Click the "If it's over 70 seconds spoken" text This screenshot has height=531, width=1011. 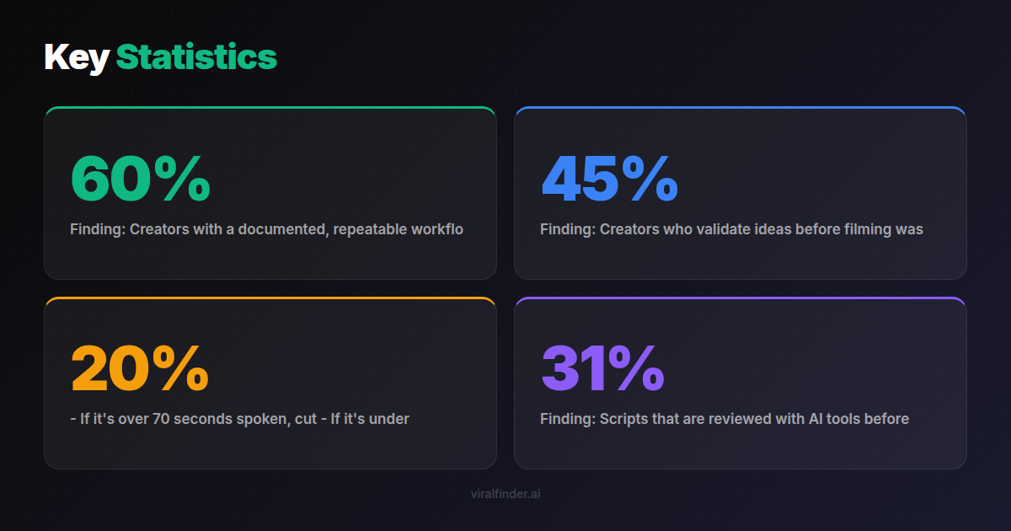click(184, 418)
